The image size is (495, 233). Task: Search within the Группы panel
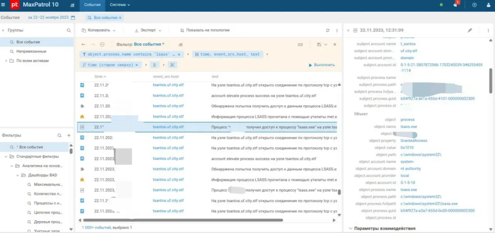tap(69, 31)
